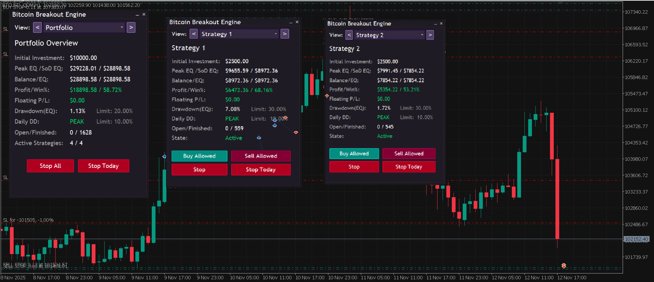This screenshot has width=654, height=282.
Task: Open the Portfolio view dropdown
Action: [84, 28]
